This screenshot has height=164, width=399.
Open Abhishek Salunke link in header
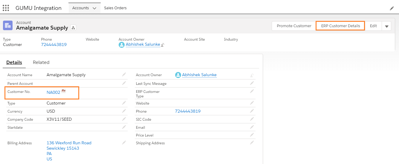click(x=143, y=45)
